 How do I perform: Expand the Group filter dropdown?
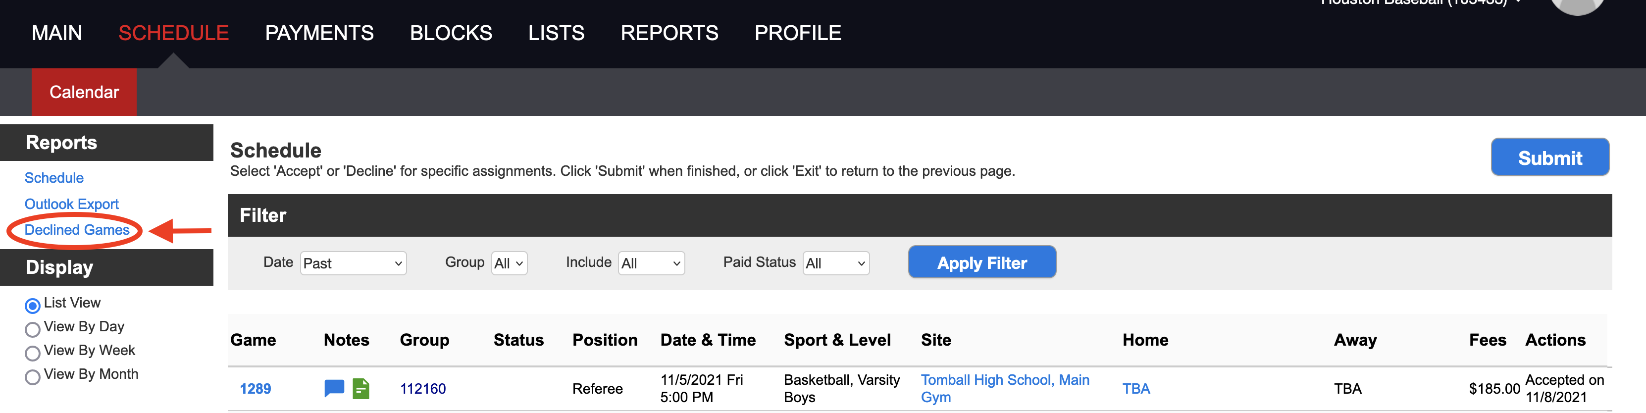(509, 263)
